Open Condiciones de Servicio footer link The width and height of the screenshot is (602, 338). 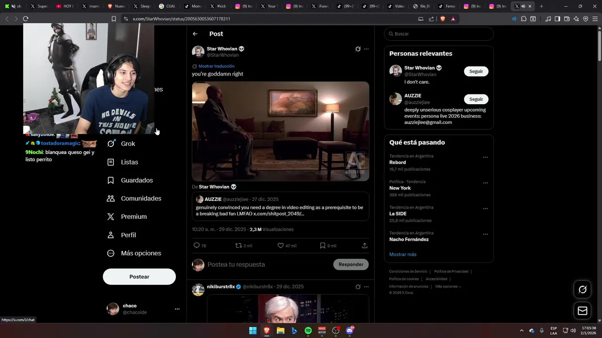point(408,271)
